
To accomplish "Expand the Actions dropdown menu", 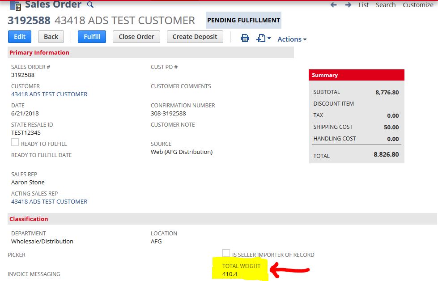I will (x=292, y=39).
